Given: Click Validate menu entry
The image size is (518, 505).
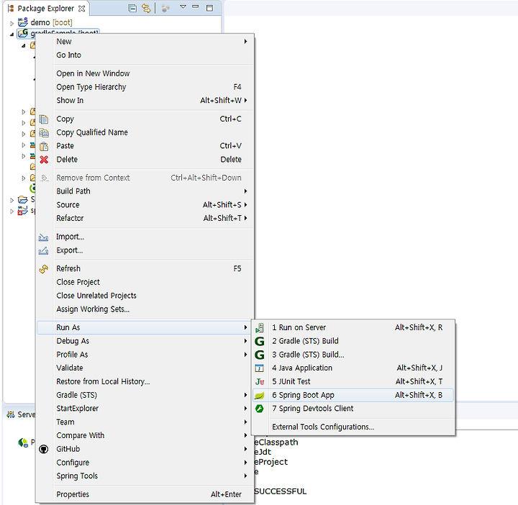Looking at the screenshot, I should 145,368.
